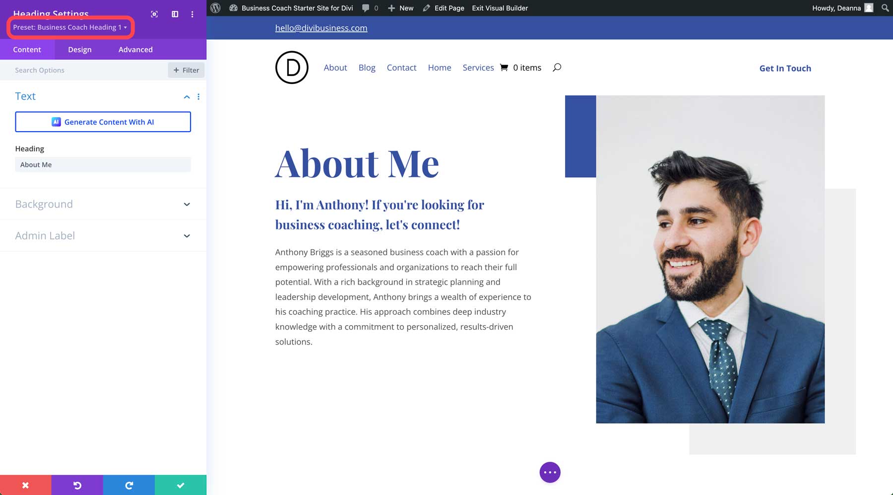Save changes with the green checkmark button
The image size is (893, 495).
click(181, 485)
